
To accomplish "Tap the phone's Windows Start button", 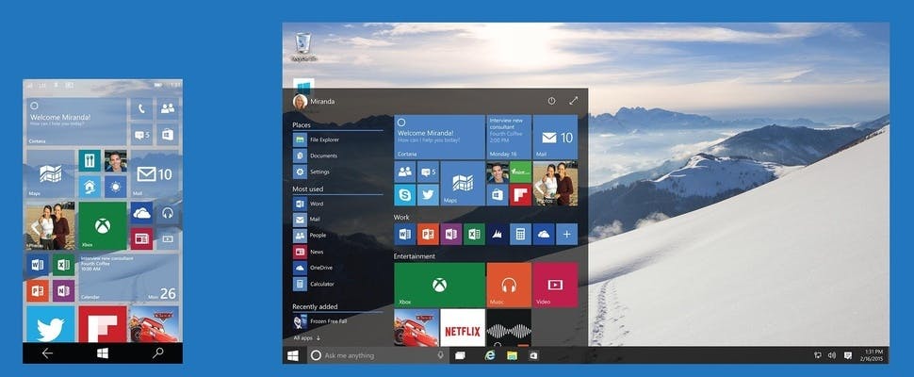I will coord(103,353).
